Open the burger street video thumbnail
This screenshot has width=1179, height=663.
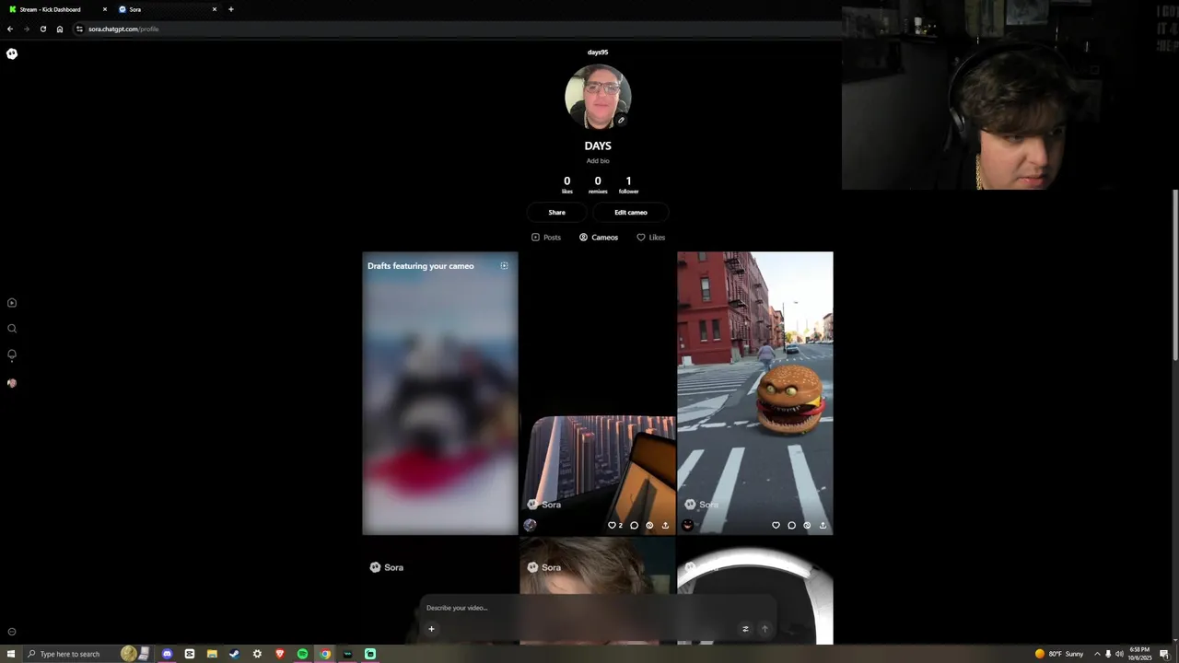click(755, 393)
